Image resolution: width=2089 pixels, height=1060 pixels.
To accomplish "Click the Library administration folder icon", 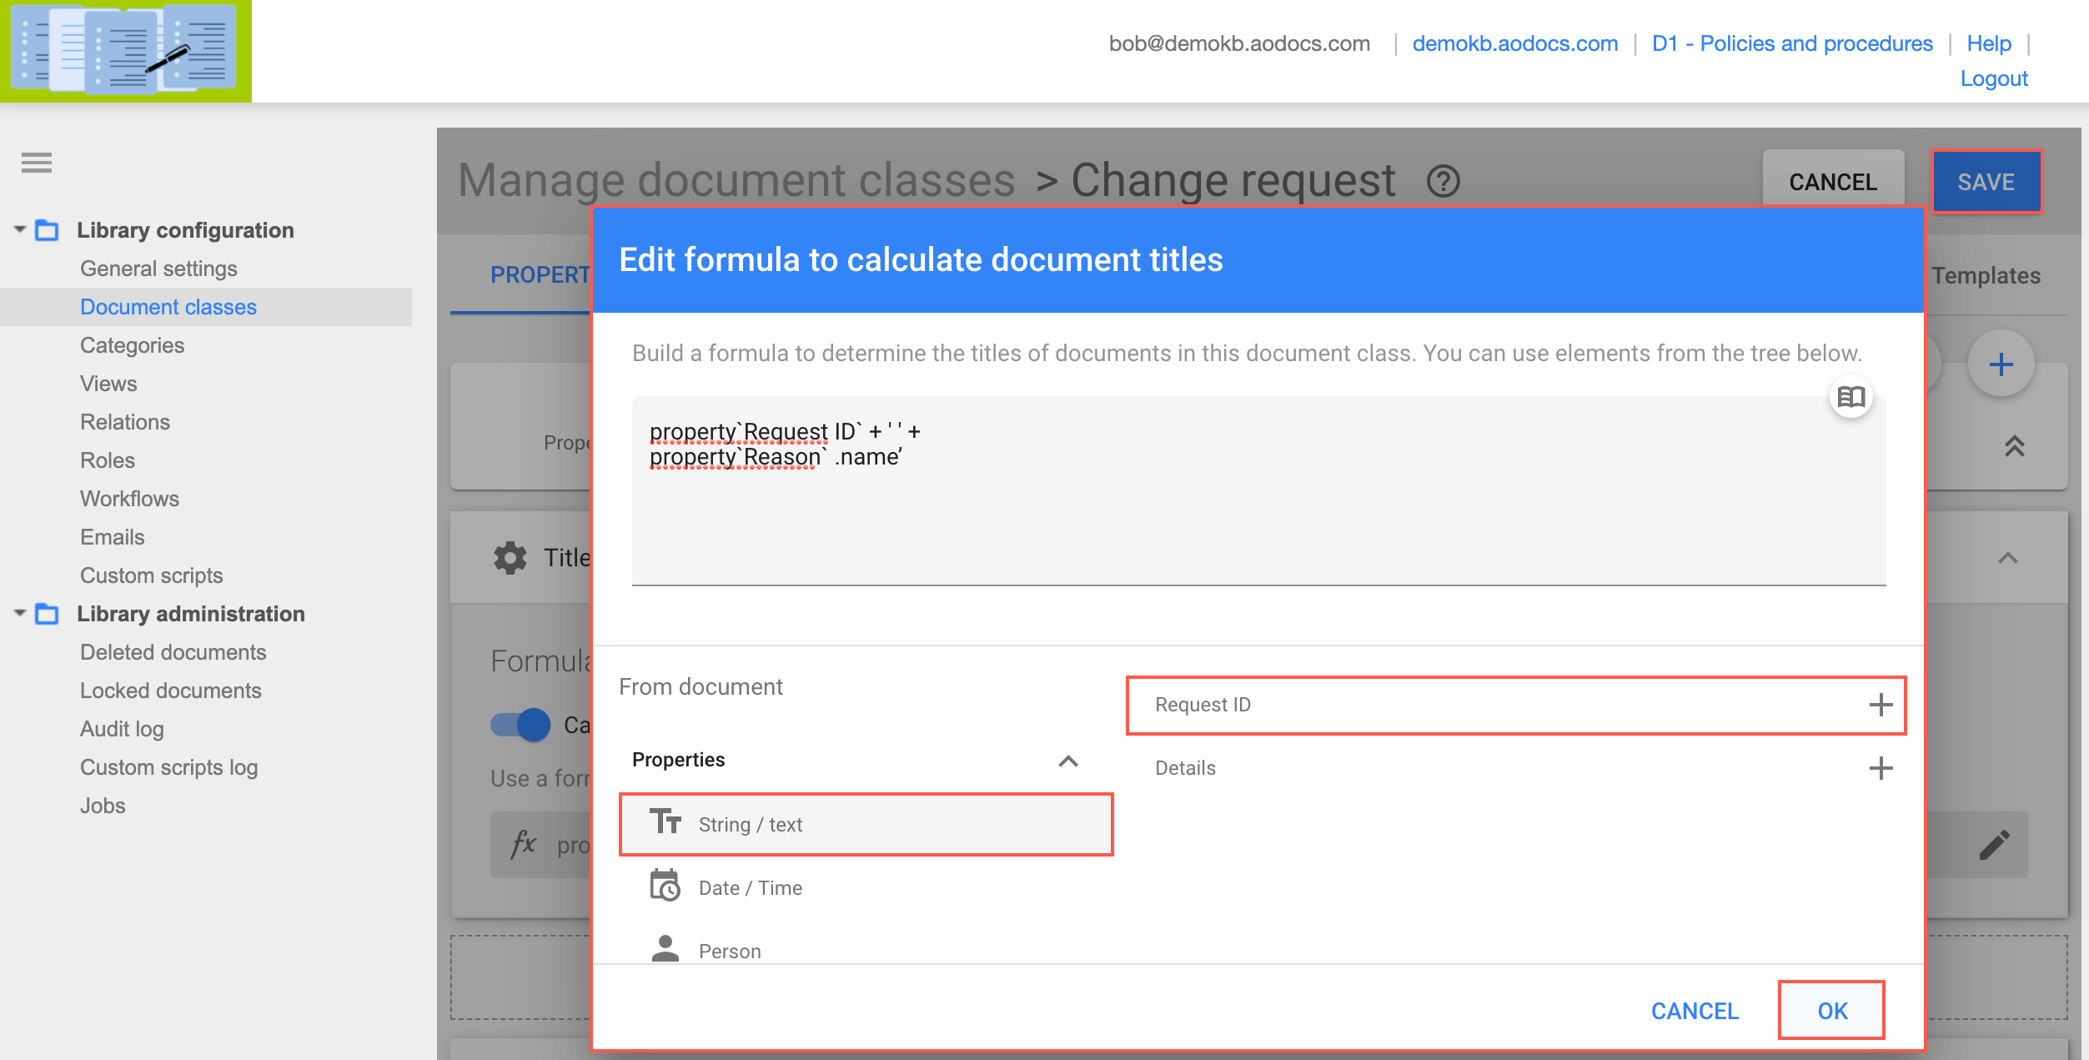I will (47, 614).
